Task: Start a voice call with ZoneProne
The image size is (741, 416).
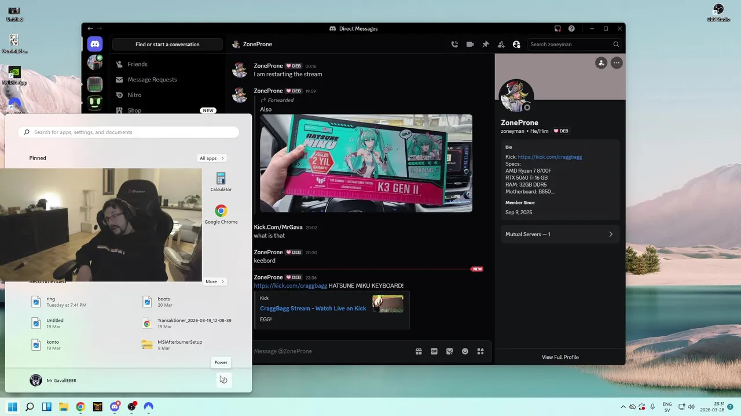Action: tap(454, 44)
